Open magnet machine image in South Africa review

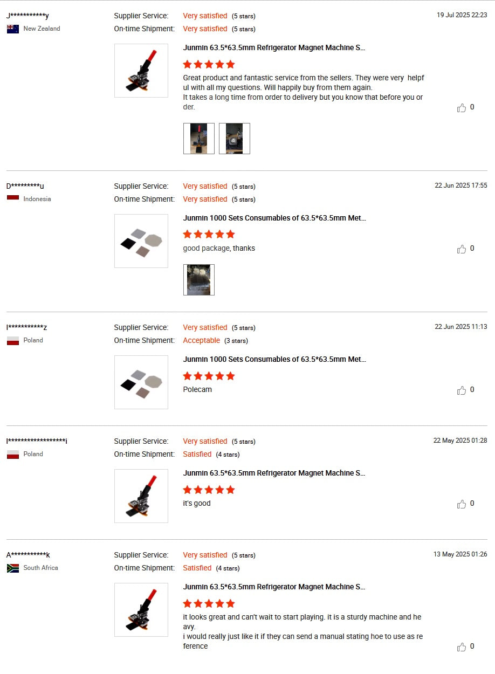click(x=141, y=610)
